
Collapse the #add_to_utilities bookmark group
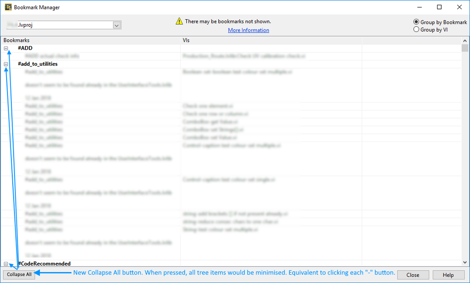[x=6, y=64]
